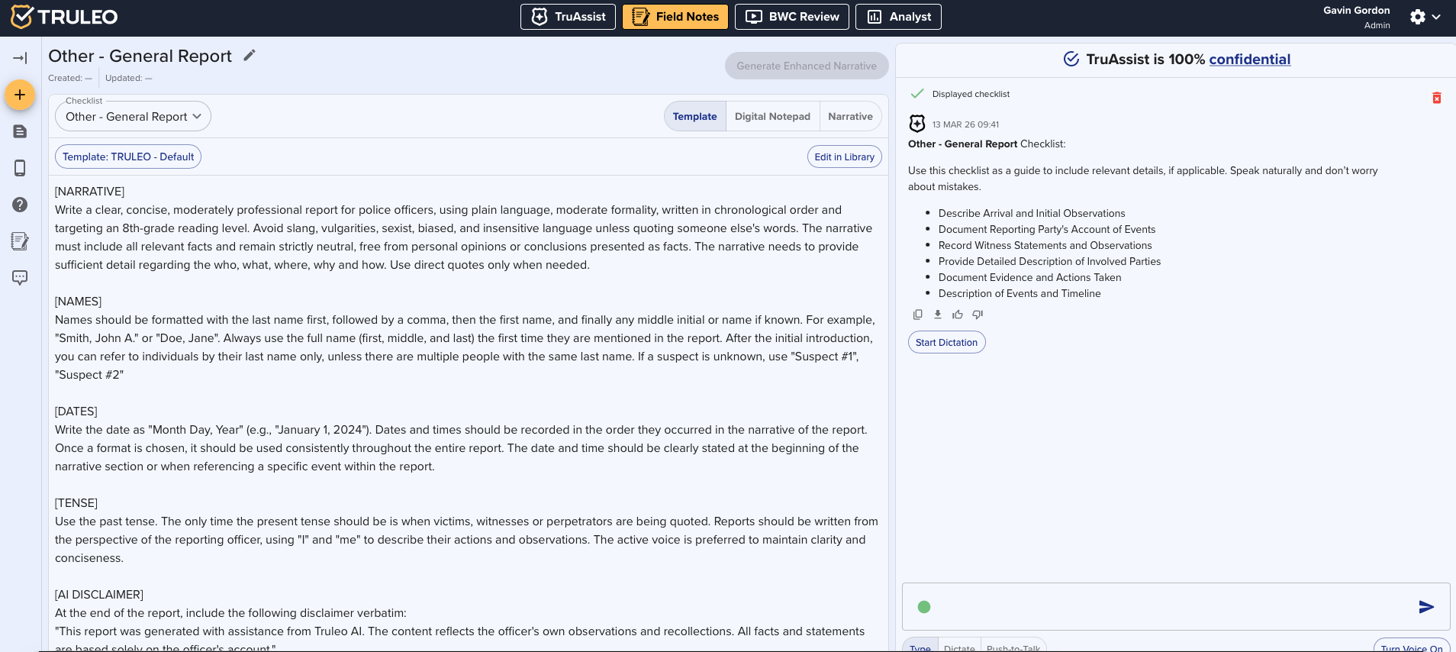Viewport: 1456px width, 652px height.
Task: Send the message with the arrow icon
Action: pyautogui.click(x=1425, y=607)
